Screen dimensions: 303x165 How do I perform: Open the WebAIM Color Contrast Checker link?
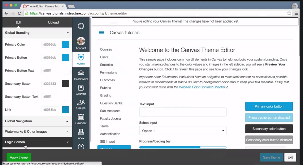click(202, 87)
